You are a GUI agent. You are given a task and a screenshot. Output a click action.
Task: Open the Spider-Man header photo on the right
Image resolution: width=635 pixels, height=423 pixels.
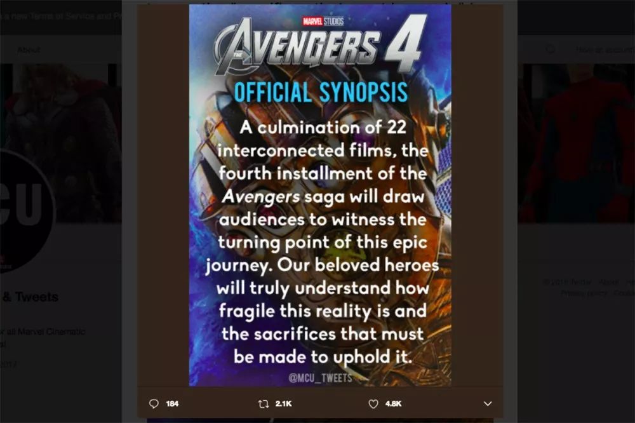click(x=577, y=143)
